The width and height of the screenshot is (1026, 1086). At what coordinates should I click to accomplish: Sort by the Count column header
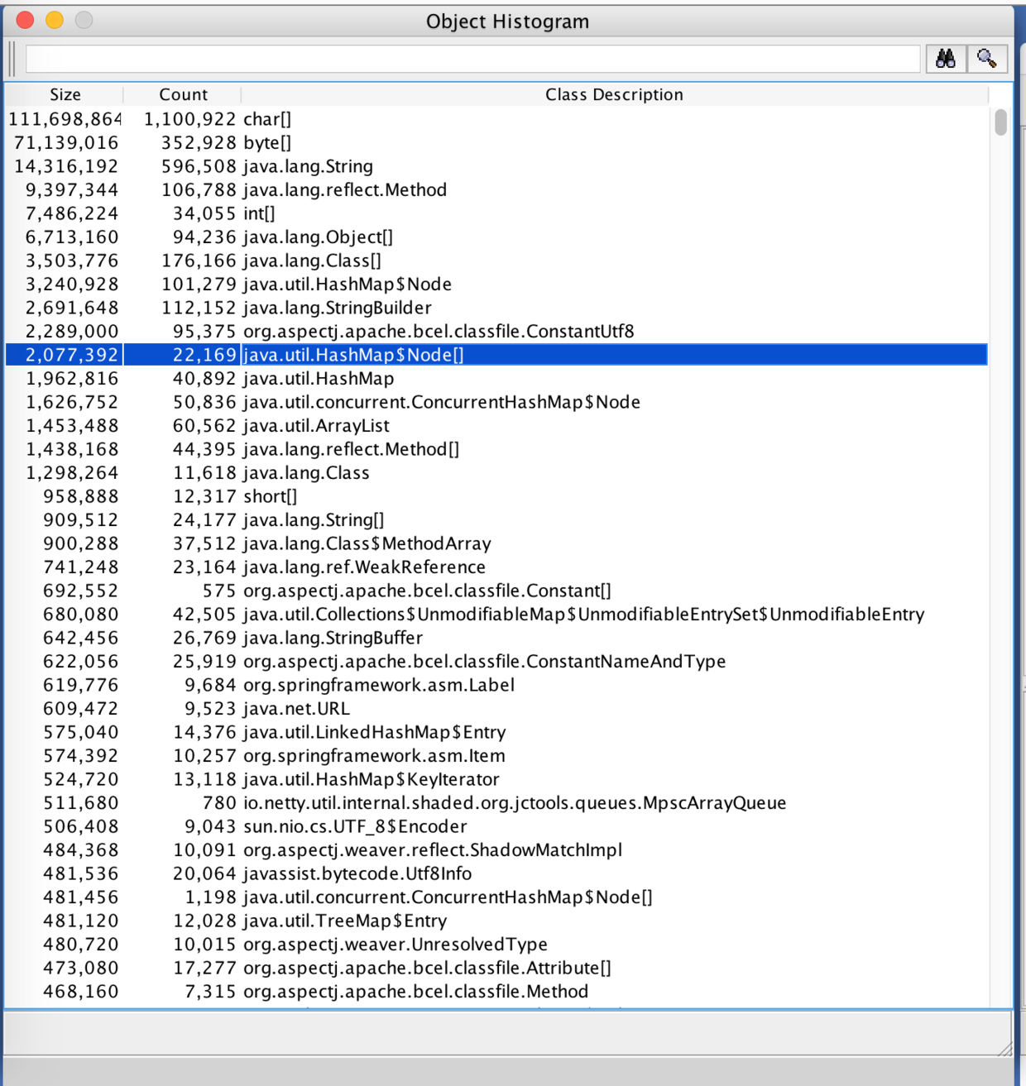tap(183, 94)
